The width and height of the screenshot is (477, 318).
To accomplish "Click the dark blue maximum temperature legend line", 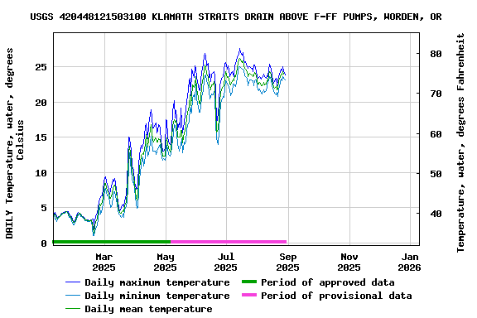I will 73,282.
